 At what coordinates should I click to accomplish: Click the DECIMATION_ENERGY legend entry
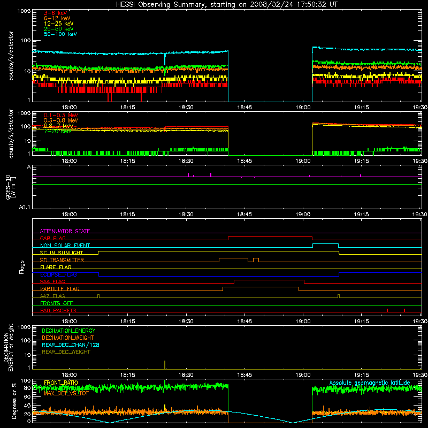coord(68,331)
